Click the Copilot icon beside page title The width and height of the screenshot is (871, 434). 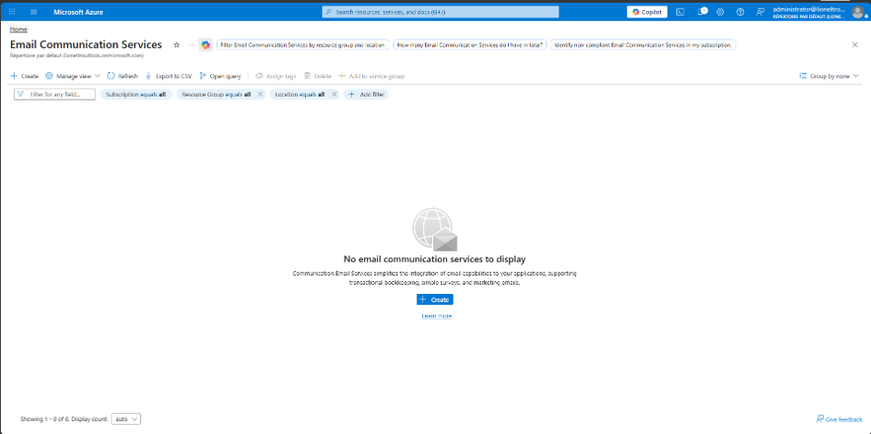[206, 45]
